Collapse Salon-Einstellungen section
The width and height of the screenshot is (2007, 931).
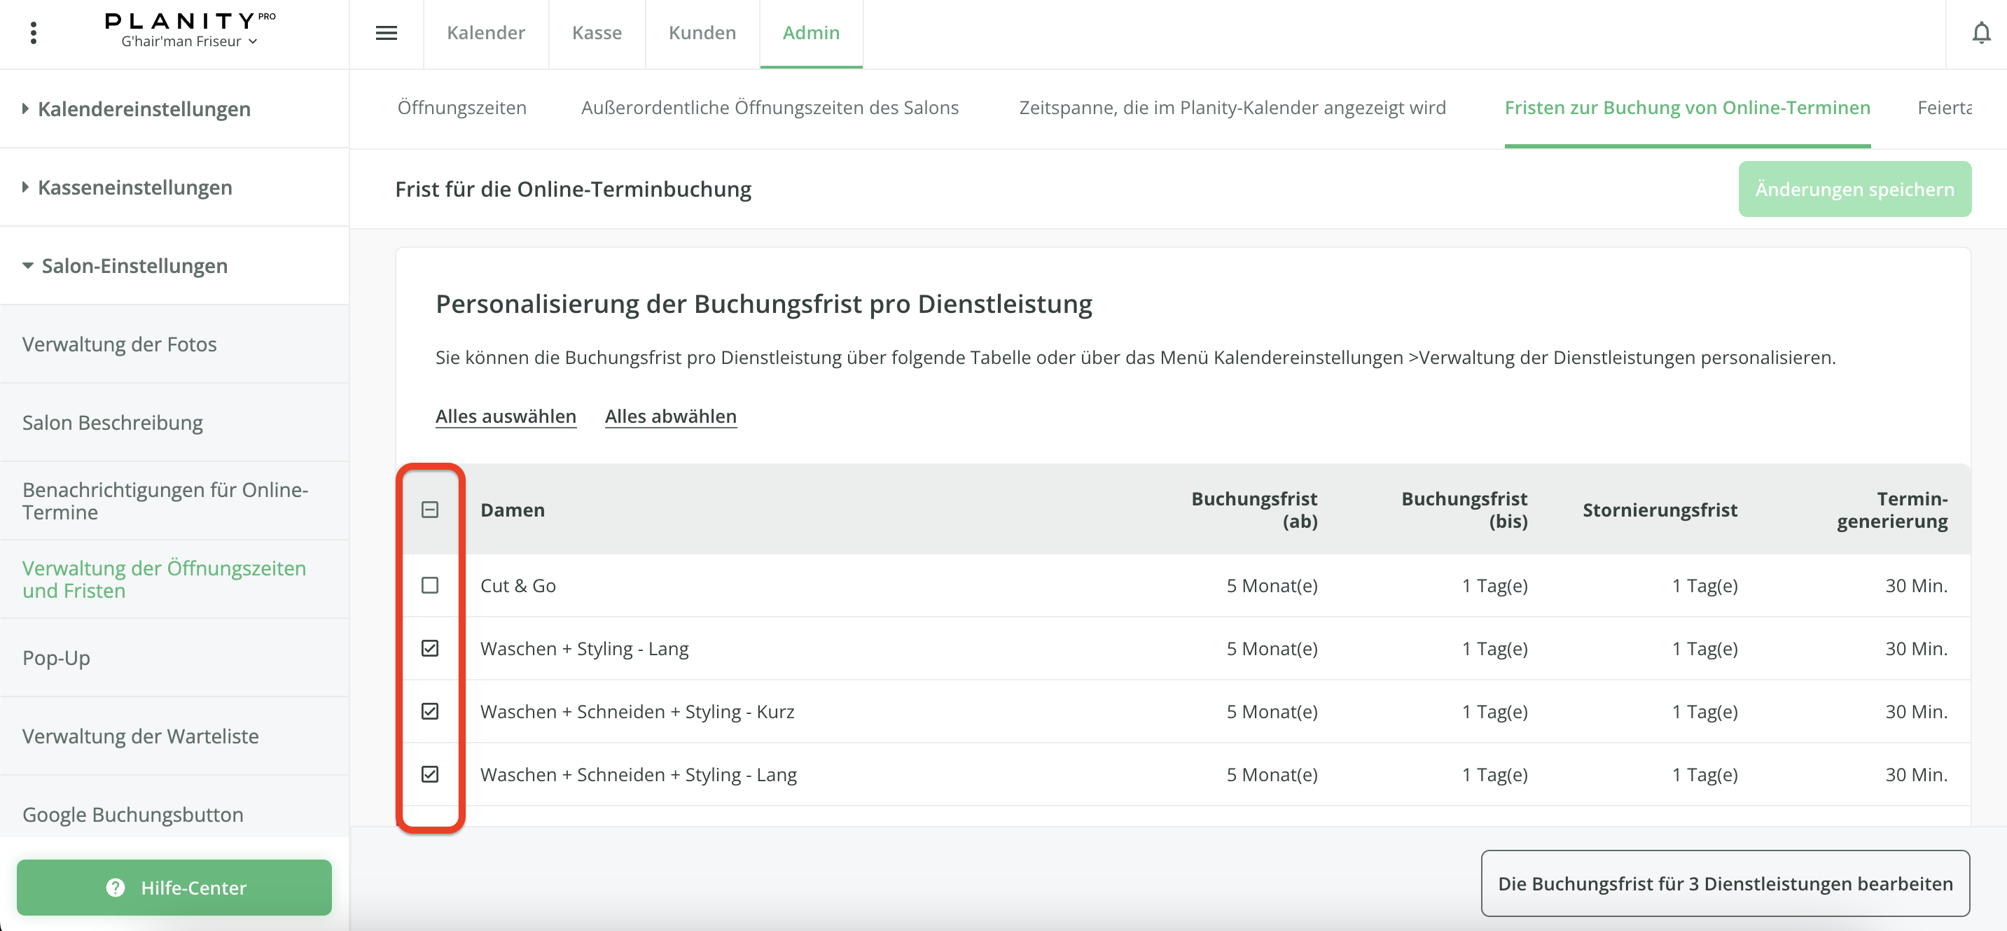point(134,266)
